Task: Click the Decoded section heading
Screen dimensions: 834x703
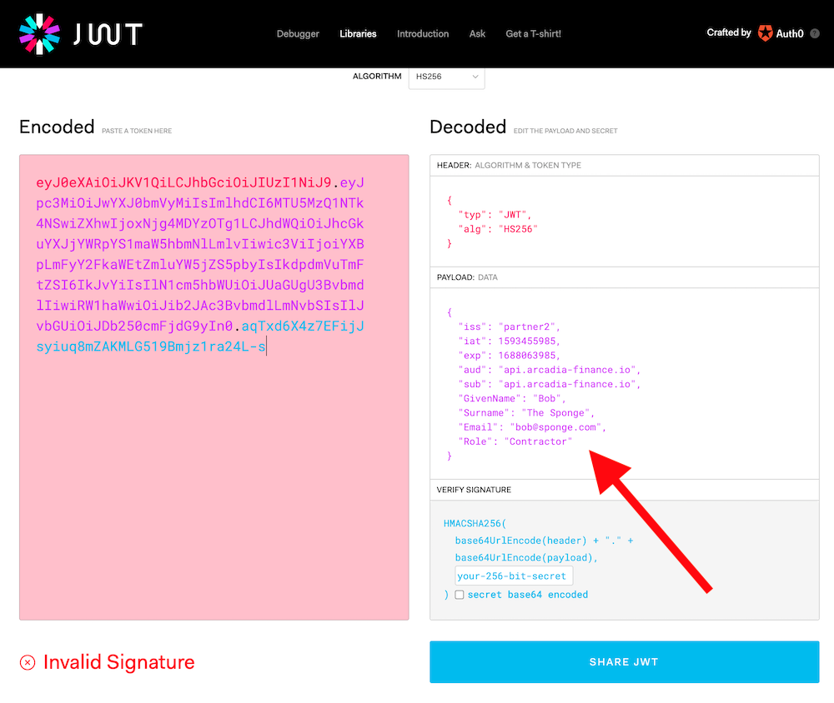Action: 468,127
